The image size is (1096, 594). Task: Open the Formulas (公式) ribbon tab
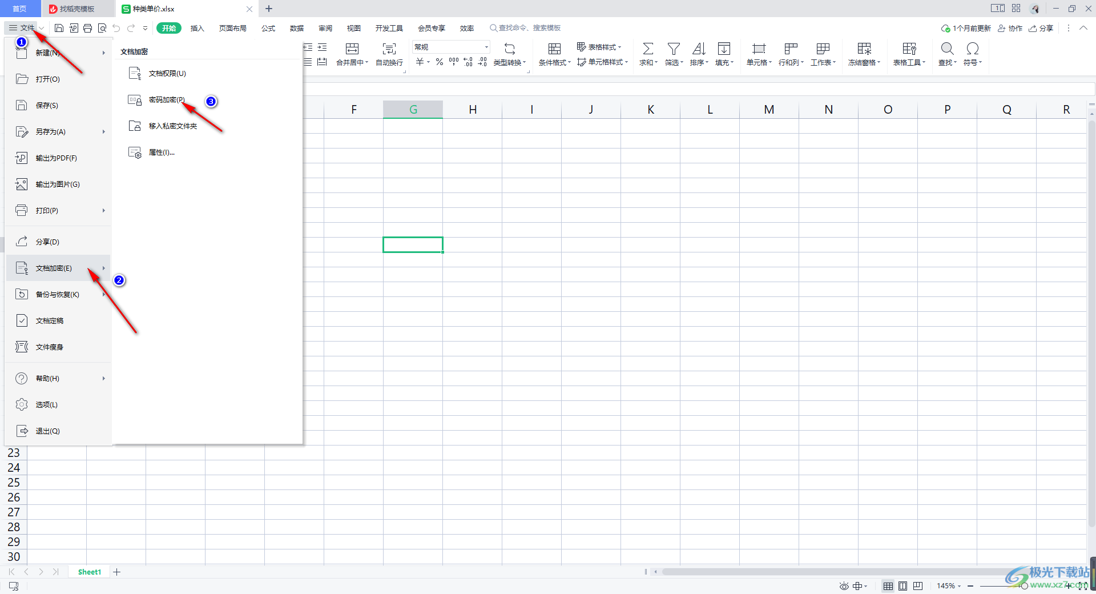point(268,28)
